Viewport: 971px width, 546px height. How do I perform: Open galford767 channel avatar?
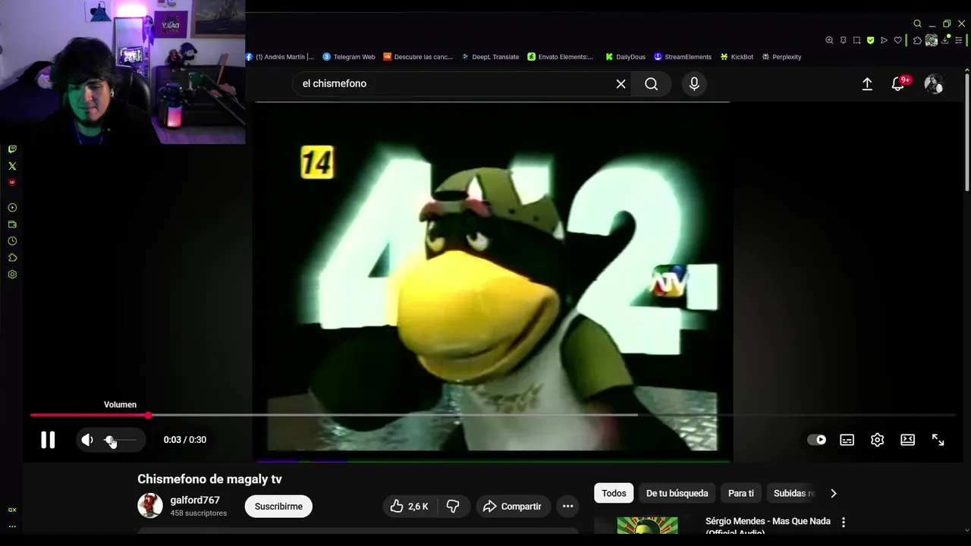(x=150, y=506)
